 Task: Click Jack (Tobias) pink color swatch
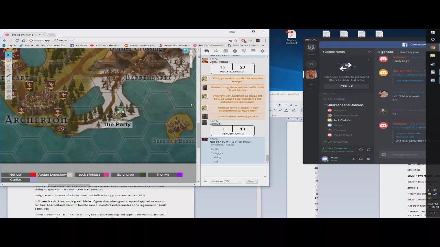[x=106, y=175]
